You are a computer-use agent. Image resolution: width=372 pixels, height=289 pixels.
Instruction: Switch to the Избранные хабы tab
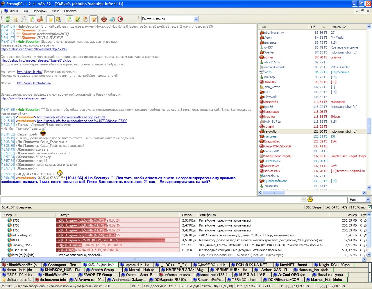click(17, 280)
